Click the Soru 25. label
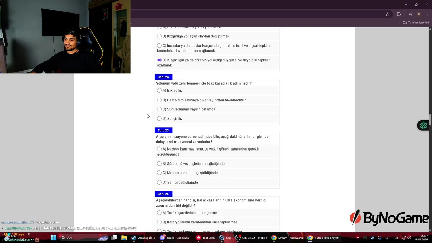Viewport: 432px width, 243px height. click(x=164, y=130)
